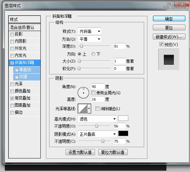Click the 角度 angle input field
190x172 pixels.
[98, 87]
